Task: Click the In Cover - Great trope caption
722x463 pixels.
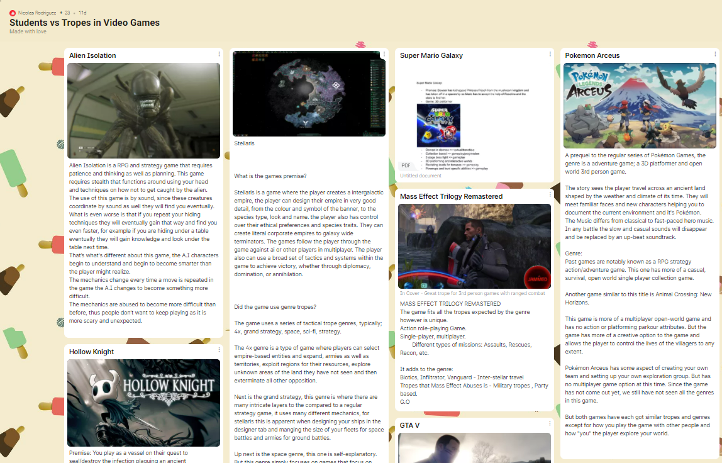Action: click(472, 293)
